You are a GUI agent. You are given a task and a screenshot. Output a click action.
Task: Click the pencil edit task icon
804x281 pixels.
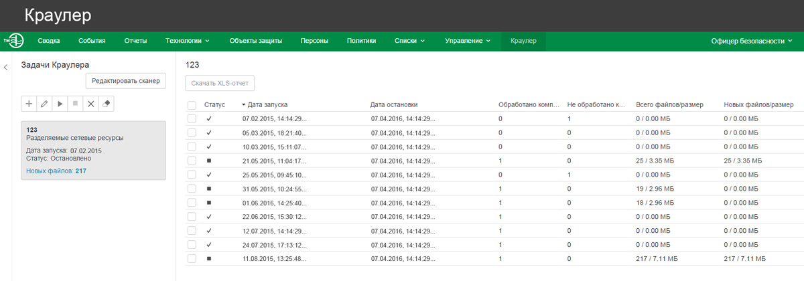click(x=44, y=104)
